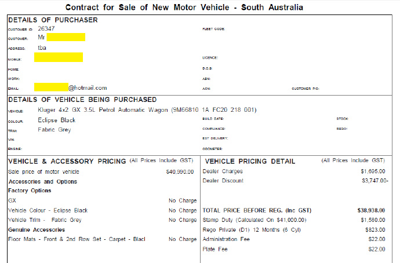Click the Eclipse Black colour value

(57, 120)
